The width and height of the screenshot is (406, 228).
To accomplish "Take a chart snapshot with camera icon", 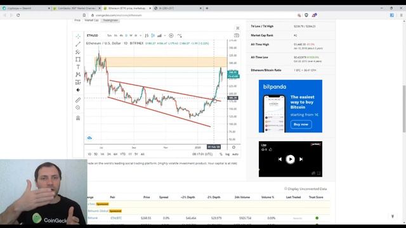I will pos(237,35).
